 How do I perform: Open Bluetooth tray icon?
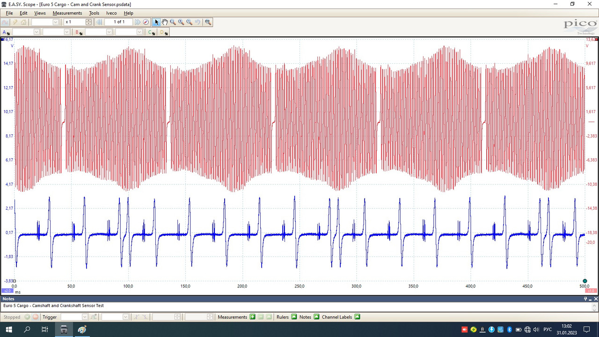510,330
